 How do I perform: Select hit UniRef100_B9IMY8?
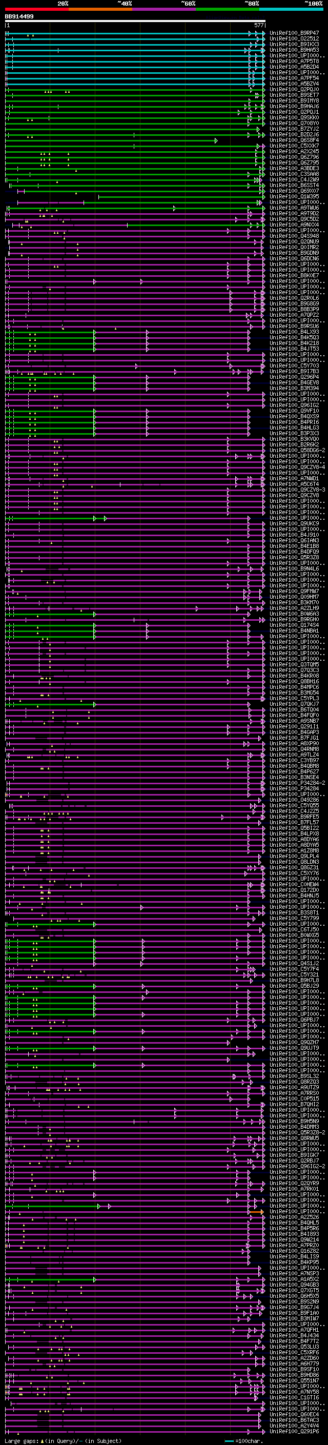tap(294, 101)
